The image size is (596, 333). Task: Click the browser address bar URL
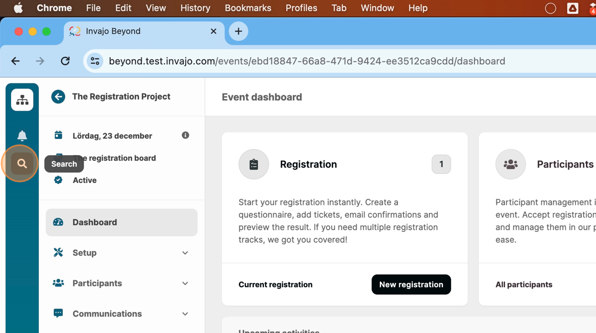pos(307,61)
